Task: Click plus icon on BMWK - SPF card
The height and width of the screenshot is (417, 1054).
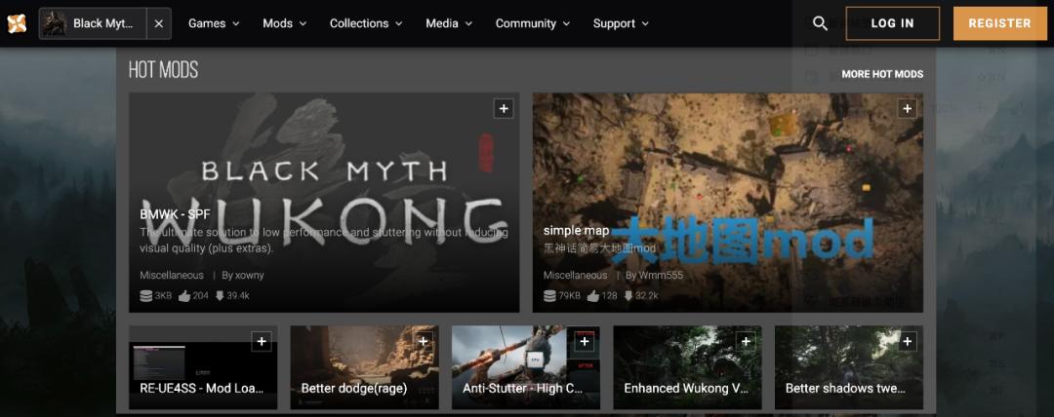Action: coord(504,109)
